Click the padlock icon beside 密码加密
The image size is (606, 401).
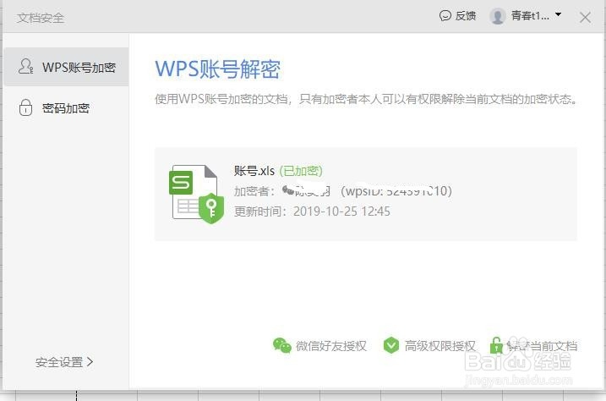25,107
